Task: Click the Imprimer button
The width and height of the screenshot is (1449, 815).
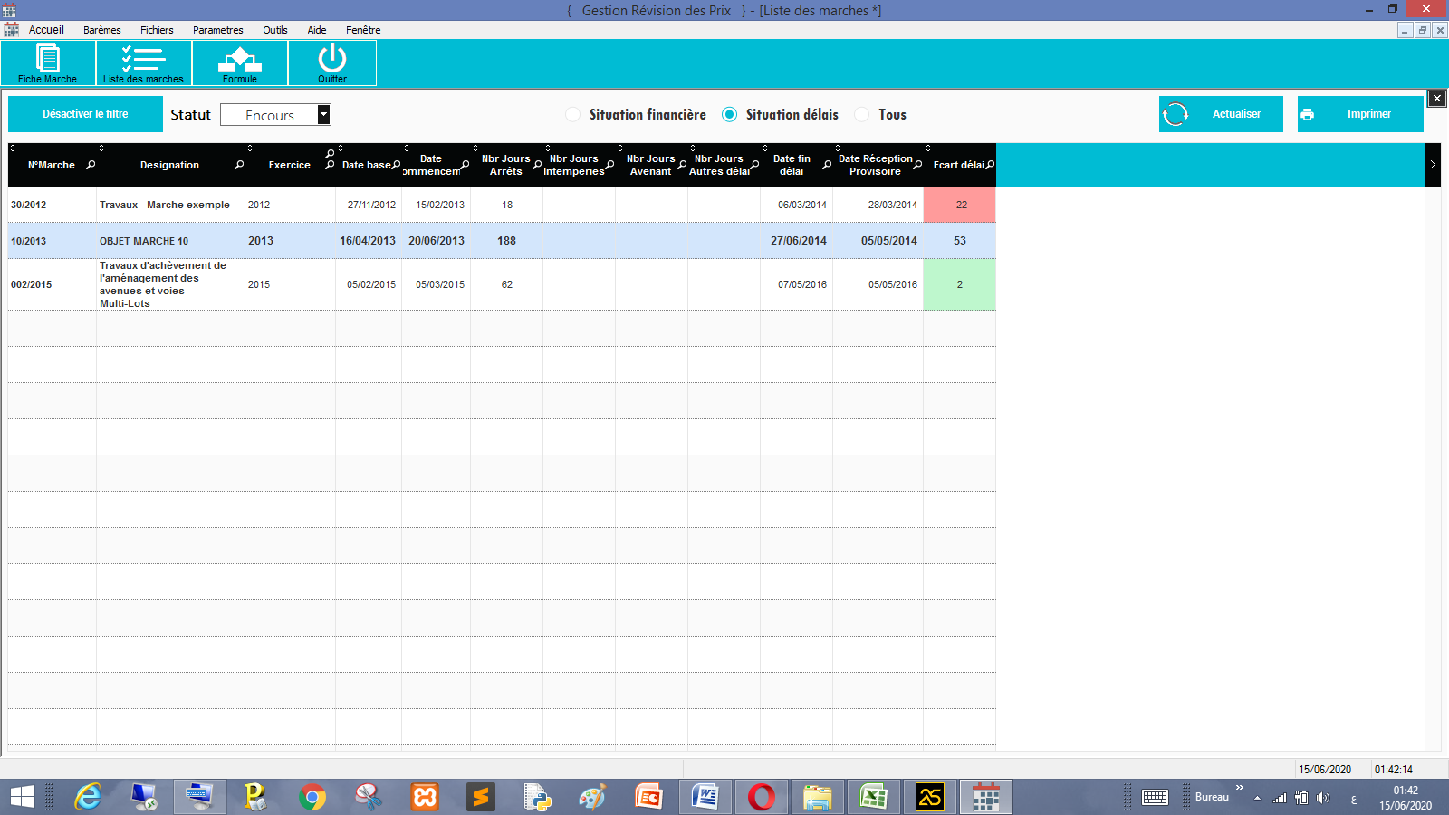Action: tap(1360, 114)
